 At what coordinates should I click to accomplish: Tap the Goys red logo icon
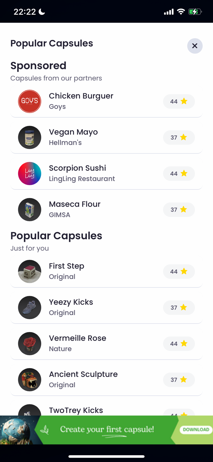coord(30,101)
